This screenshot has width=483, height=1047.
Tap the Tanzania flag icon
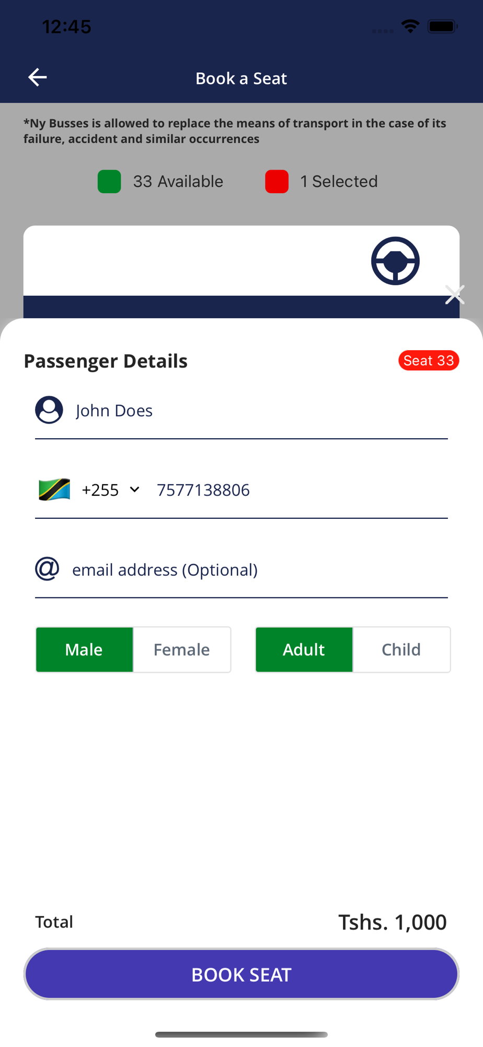54,490
